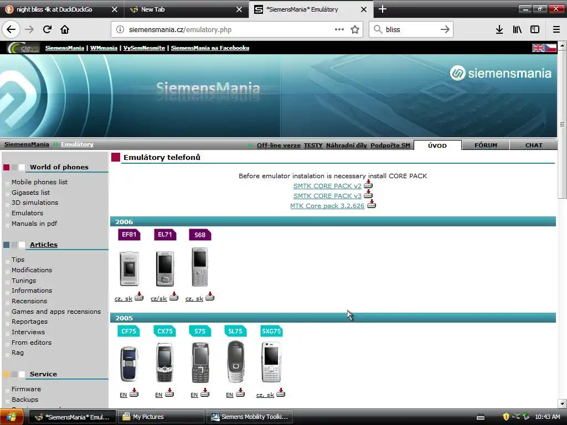Download the S75 emulator icon
Screen dimensions: 567x425
pos(205,393)
